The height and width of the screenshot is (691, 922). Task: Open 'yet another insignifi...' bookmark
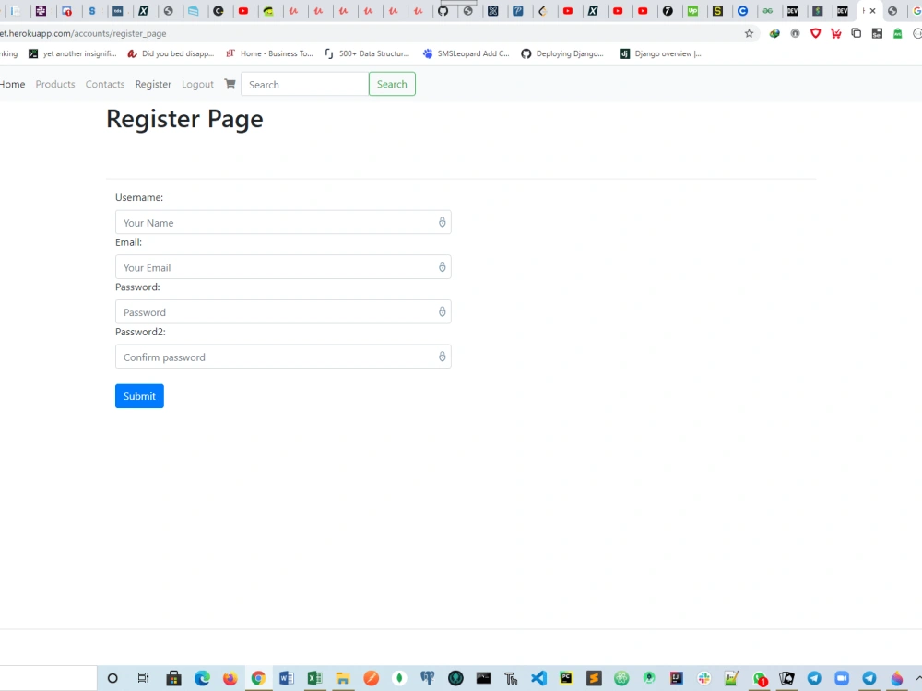pos(72,53)
